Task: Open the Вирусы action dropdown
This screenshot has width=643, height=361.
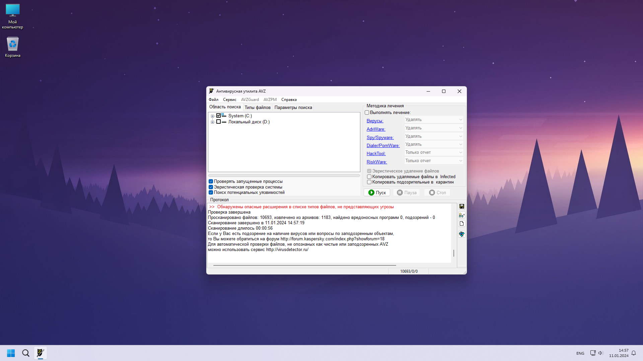Action: coord(434,120)
